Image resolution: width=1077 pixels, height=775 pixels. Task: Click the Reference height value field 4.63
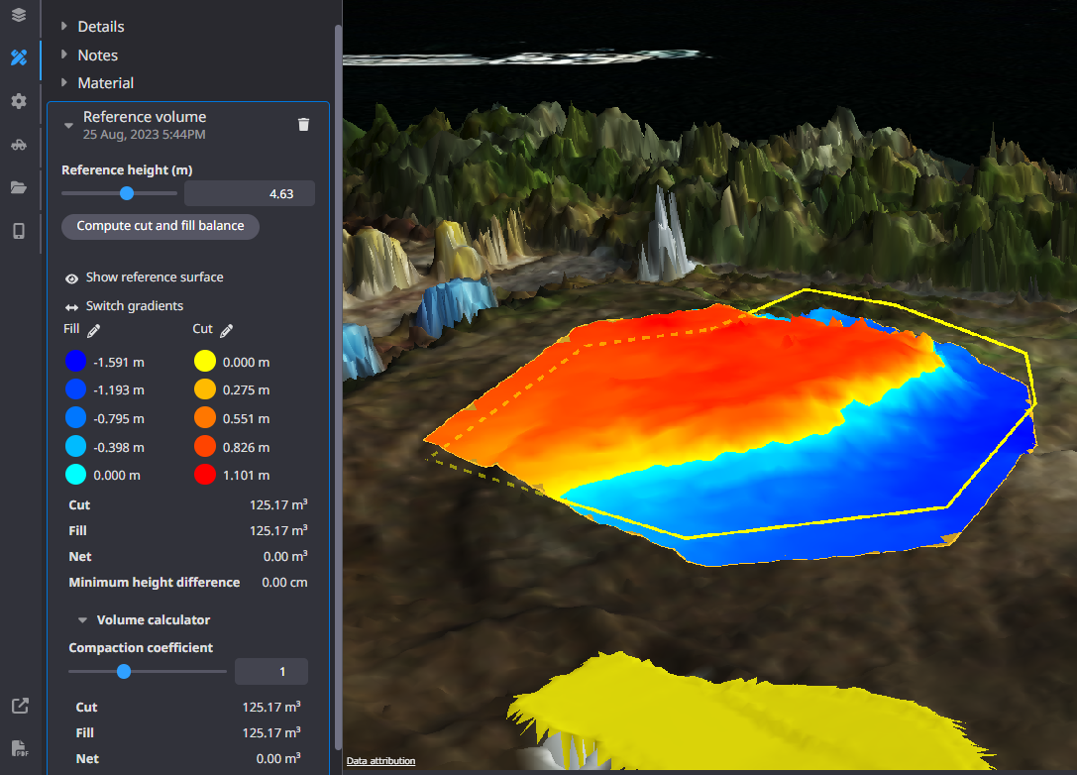click(250, 194)
